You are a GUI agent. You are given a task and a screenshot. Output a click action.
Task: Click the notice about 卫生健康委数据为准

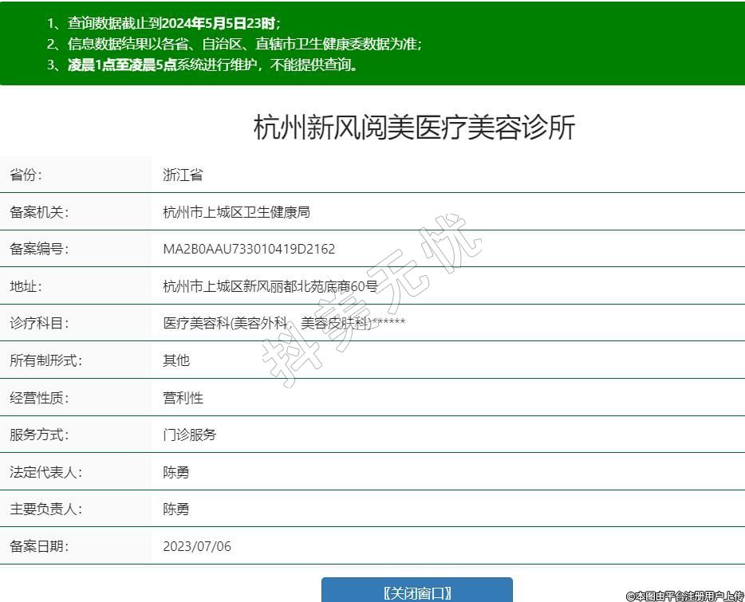(234, 45)
